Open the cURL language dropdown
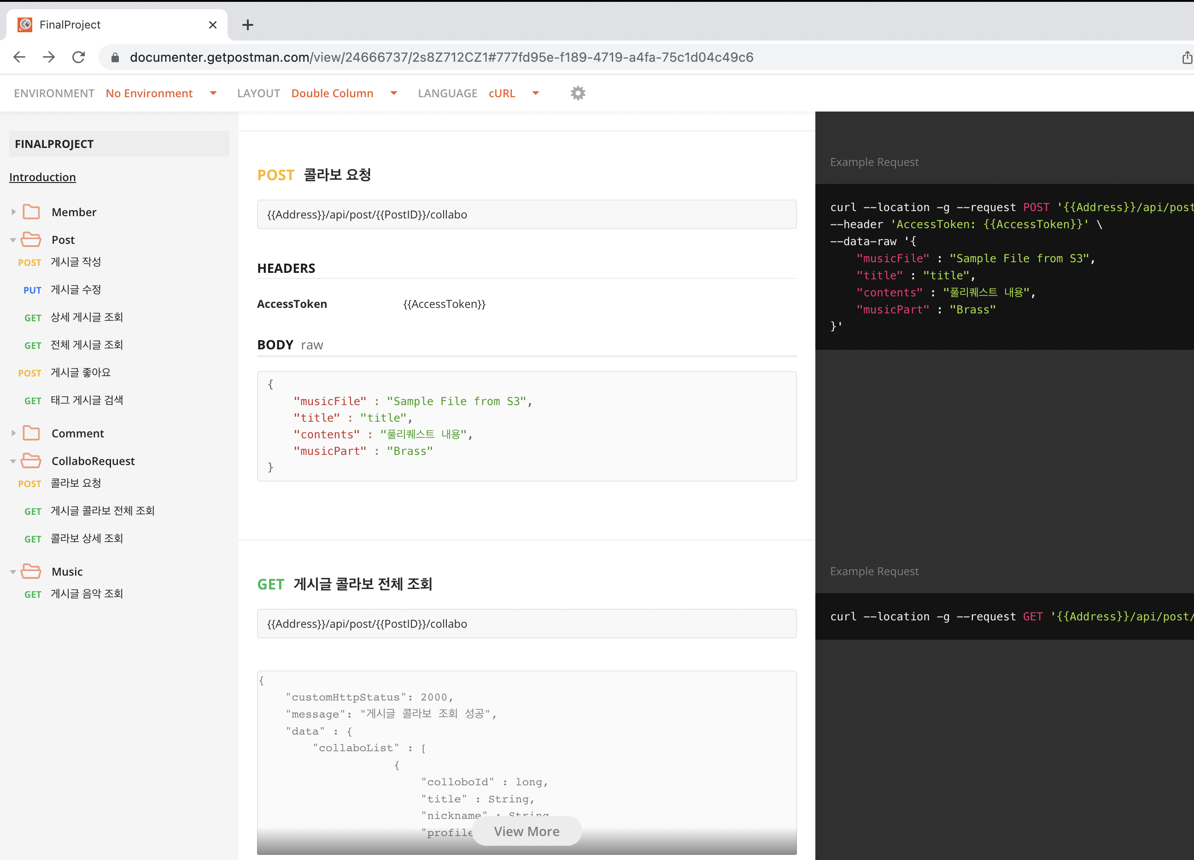This screenshot has height=860, width=1194. coord(513,93)
